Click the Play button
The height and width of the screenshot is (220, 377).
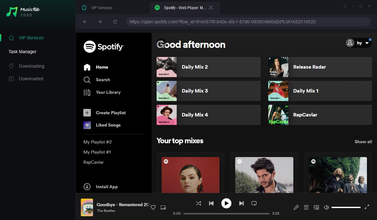pyautogui.click(x=226, y=203)
